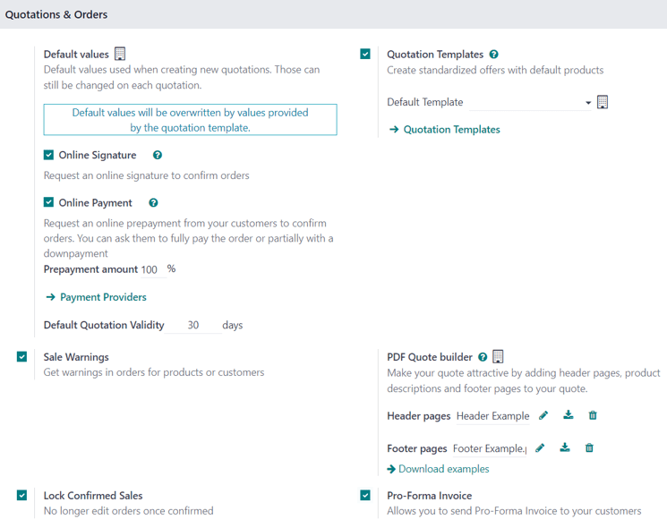This screenshot has width=667, height=528.
Task: Open help icon for Online Signature
Action: click(x=158, y=156)
